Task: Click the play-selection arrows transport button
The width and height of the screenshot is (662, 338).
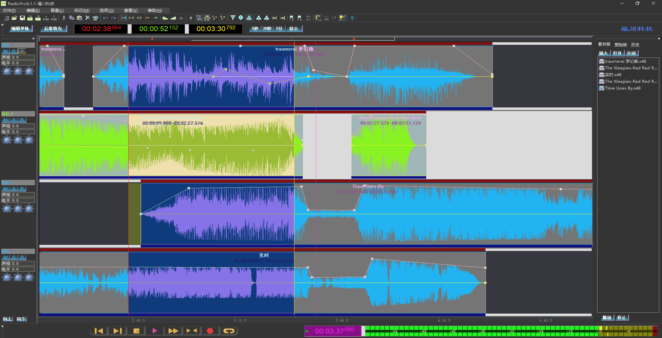Action: click(192, 331)
